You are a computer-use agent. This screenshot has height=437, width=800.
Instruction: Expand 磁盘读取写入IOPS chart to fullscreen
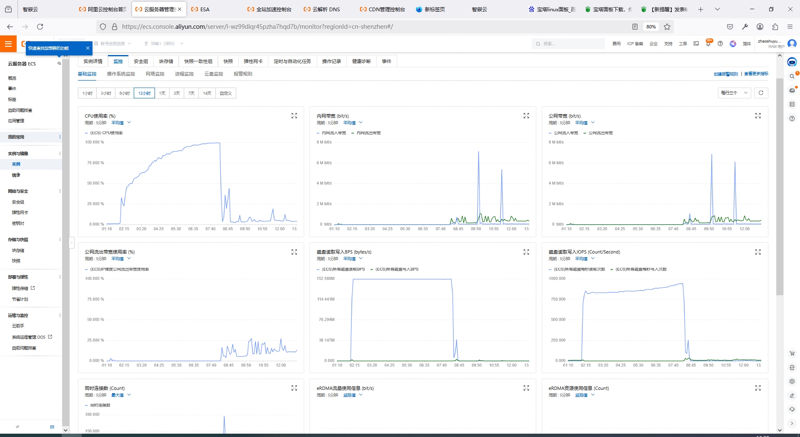click(758, 252)
